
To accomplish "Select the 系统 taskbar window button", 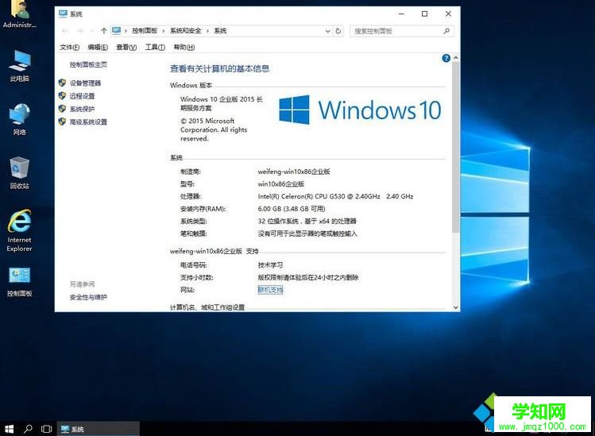I will [99, 429].
